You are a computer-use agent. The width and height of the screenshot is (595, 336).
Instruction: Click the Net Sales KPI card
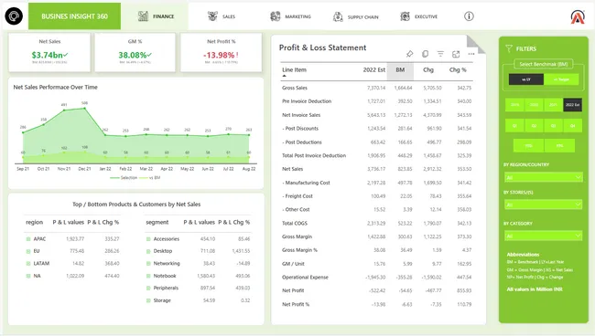(x=49, y=52)
